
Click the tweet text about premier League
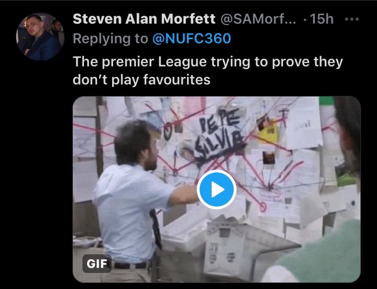(208, 71)
